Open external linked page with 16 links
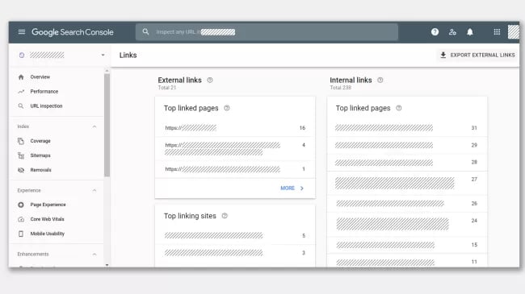Image resolution: width=525 pixels, height=294 pixels. click(235, 128)
